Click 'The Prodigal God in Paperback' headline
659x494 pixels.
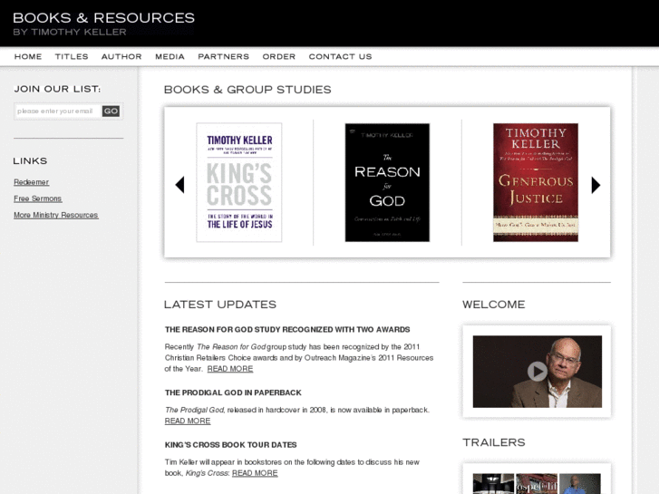[233, 392]
